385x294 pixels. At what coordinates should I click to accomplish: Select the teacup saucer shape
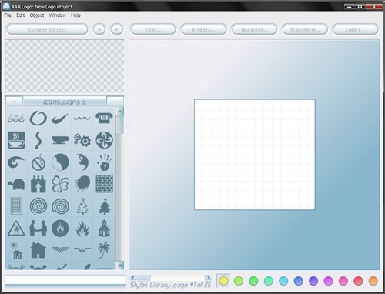pyautogui.click(x=60, y=140)
